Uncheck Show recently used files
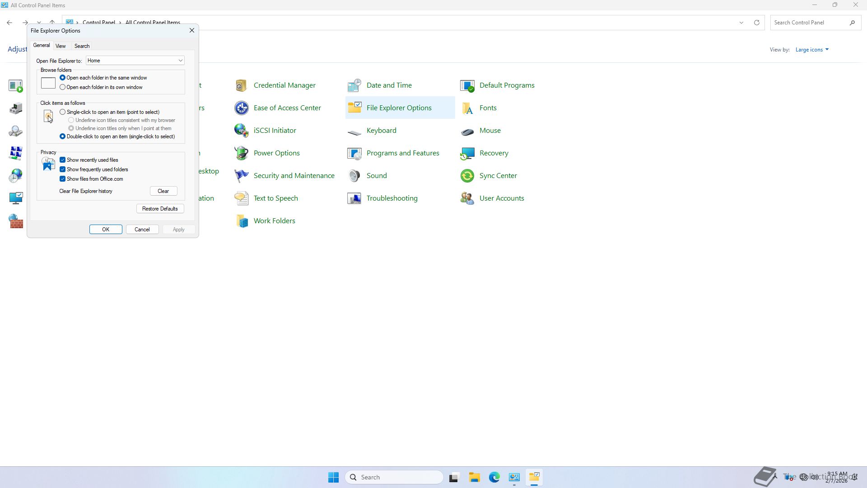 click(x=63, y=160)
